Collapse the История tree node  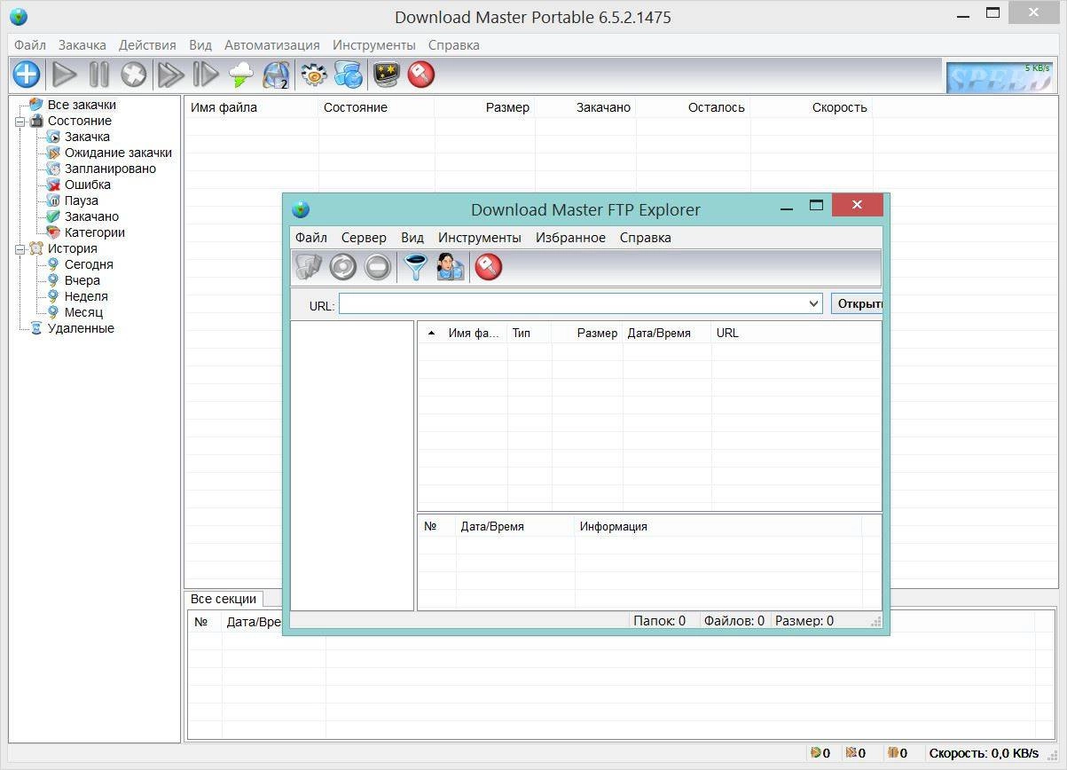coord(20,248)
